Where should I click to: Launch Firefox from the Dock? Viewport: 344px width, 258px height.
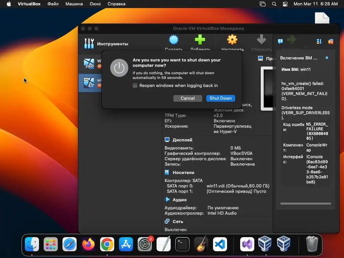[88, 244]
